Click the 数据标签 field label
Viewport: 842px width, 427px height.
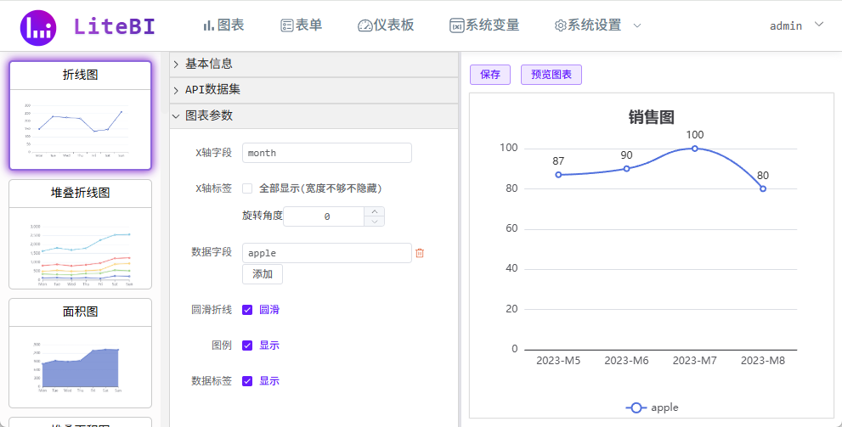tap(212, 381)
